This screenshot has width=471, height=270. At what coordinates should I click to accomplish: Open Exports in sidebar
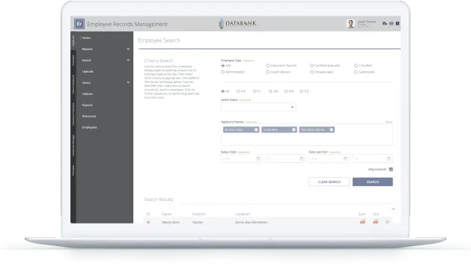point(88,105)
